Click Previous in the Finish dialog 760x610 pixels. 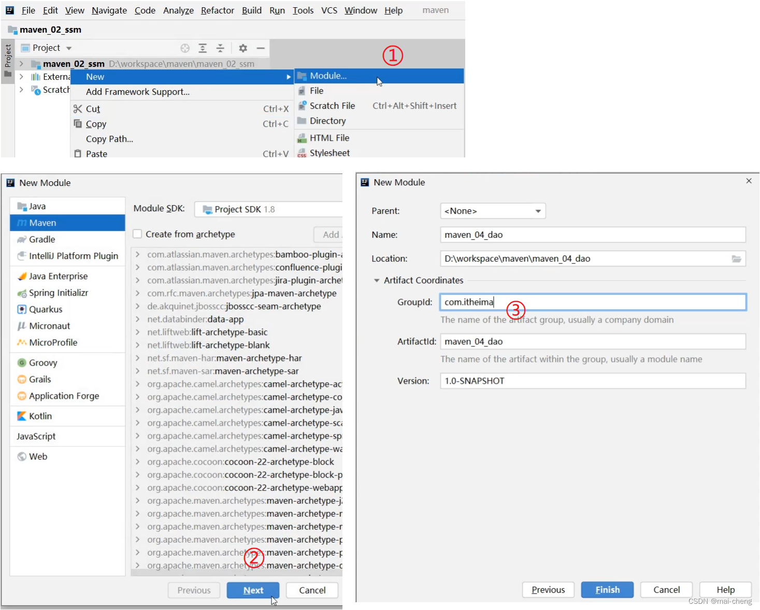pos(548,590)
